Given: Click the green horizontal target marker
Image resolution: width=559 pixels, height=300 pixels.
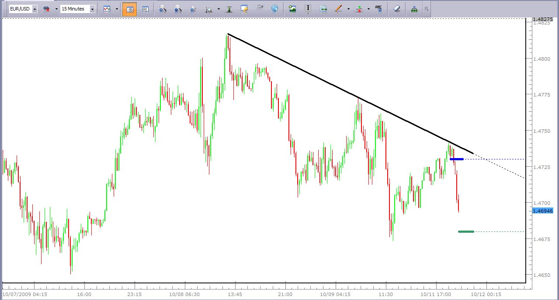Looking at the screenshot, I should click(x=466, y=231).
